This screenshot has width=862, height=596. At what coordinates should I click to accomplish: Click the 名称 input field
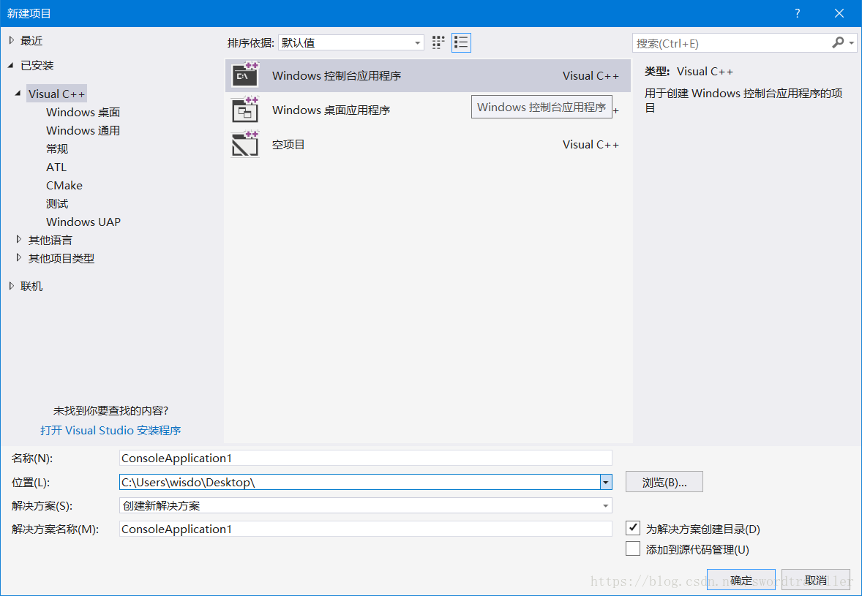(366, 458)
